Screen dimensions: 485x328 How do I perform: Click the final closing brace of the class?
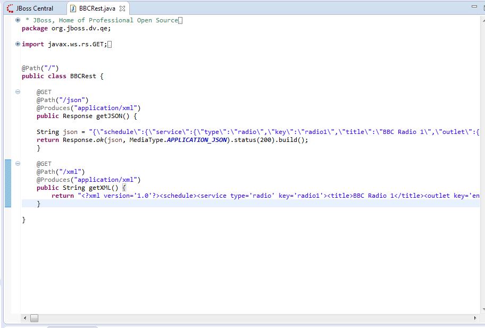pos(24,220)
